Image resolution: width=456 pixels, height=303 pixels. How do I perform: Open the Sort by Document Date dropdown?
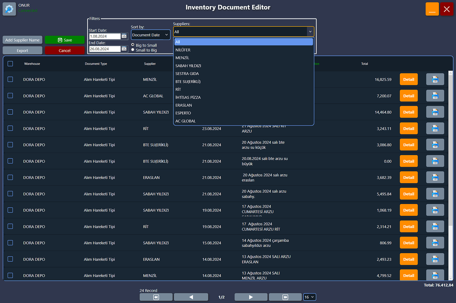tap(150, 35)
